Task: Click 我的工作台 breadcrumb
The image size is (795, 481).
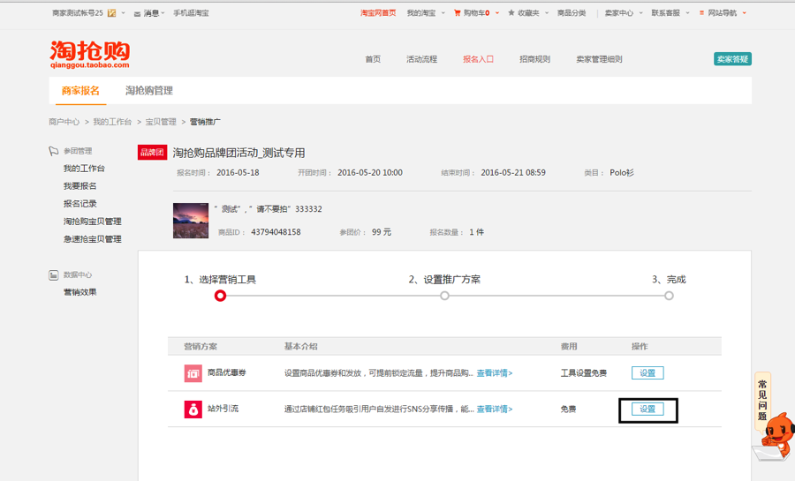Action: coord(112,122)
